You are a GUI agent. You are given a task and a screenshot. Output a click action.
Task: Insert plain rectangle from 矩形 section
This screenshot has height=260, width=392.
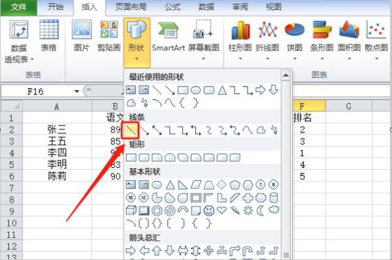pos(131,158)
